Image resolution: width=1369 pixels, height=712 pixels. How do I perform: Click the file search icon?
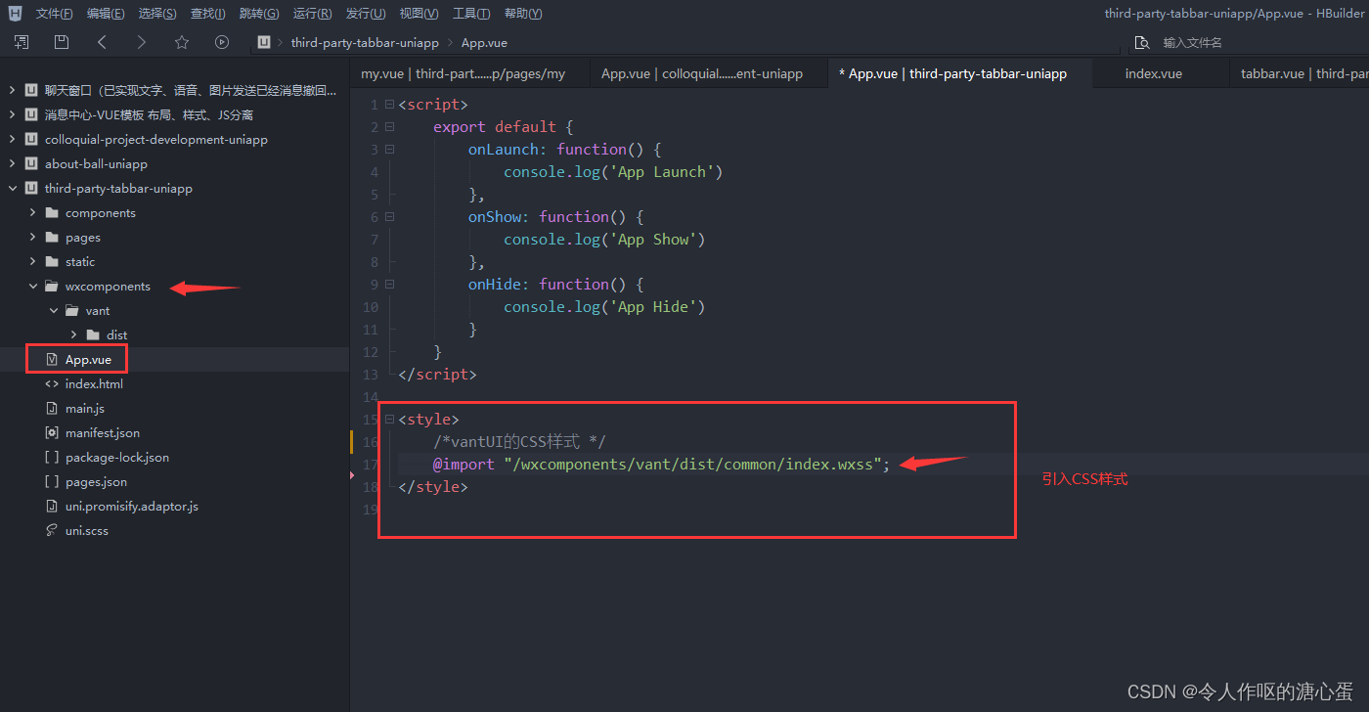pyautogui.click(x=1141, y=43)
